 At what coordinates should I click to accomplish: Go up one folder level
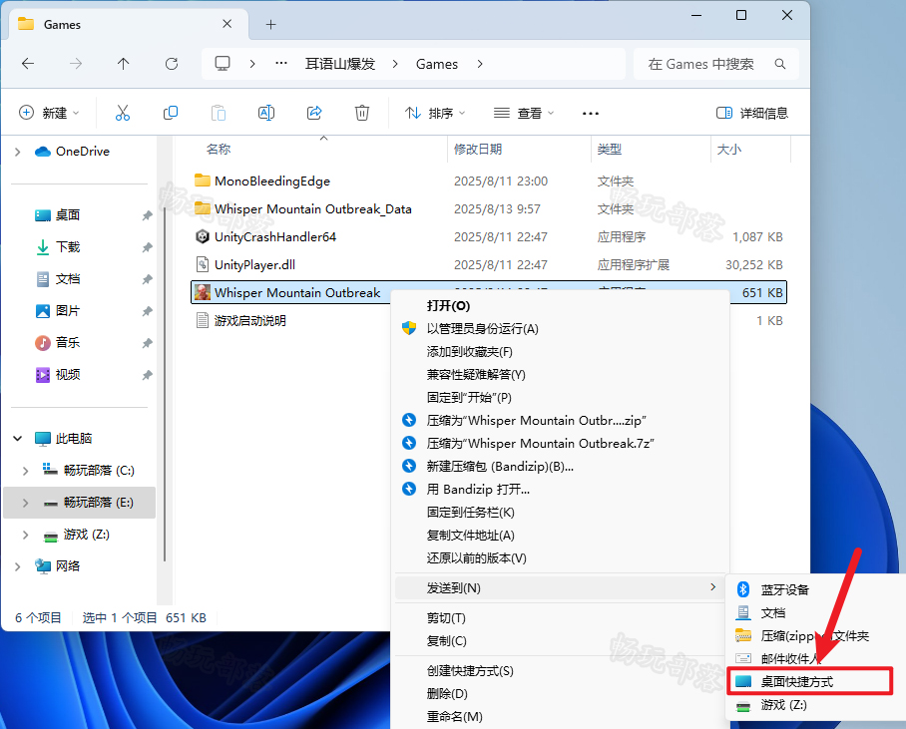coord(123,64)
